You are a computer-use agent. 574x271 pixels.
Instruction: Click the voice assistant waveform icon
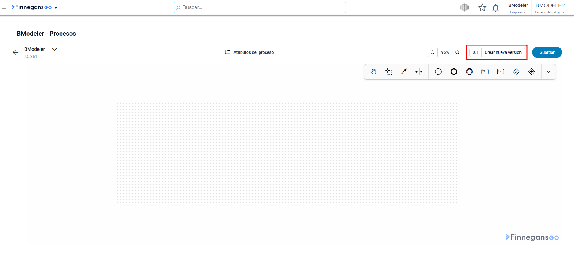pos(465,7)
